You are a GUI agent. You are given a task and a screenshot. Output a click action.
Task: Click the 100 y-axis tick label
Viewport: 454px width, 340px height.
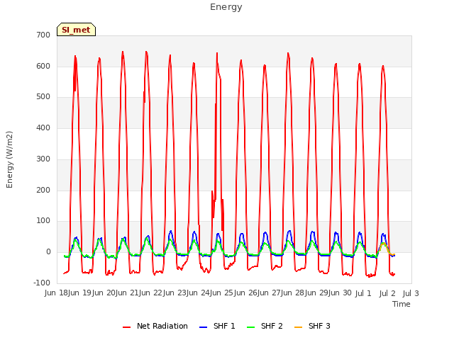pyautogui.click(x=43, y=221)
